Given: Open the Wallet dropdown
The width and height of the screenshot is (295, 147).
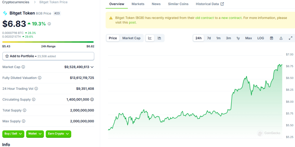Looking at the screenshot, I should (35, 134).
